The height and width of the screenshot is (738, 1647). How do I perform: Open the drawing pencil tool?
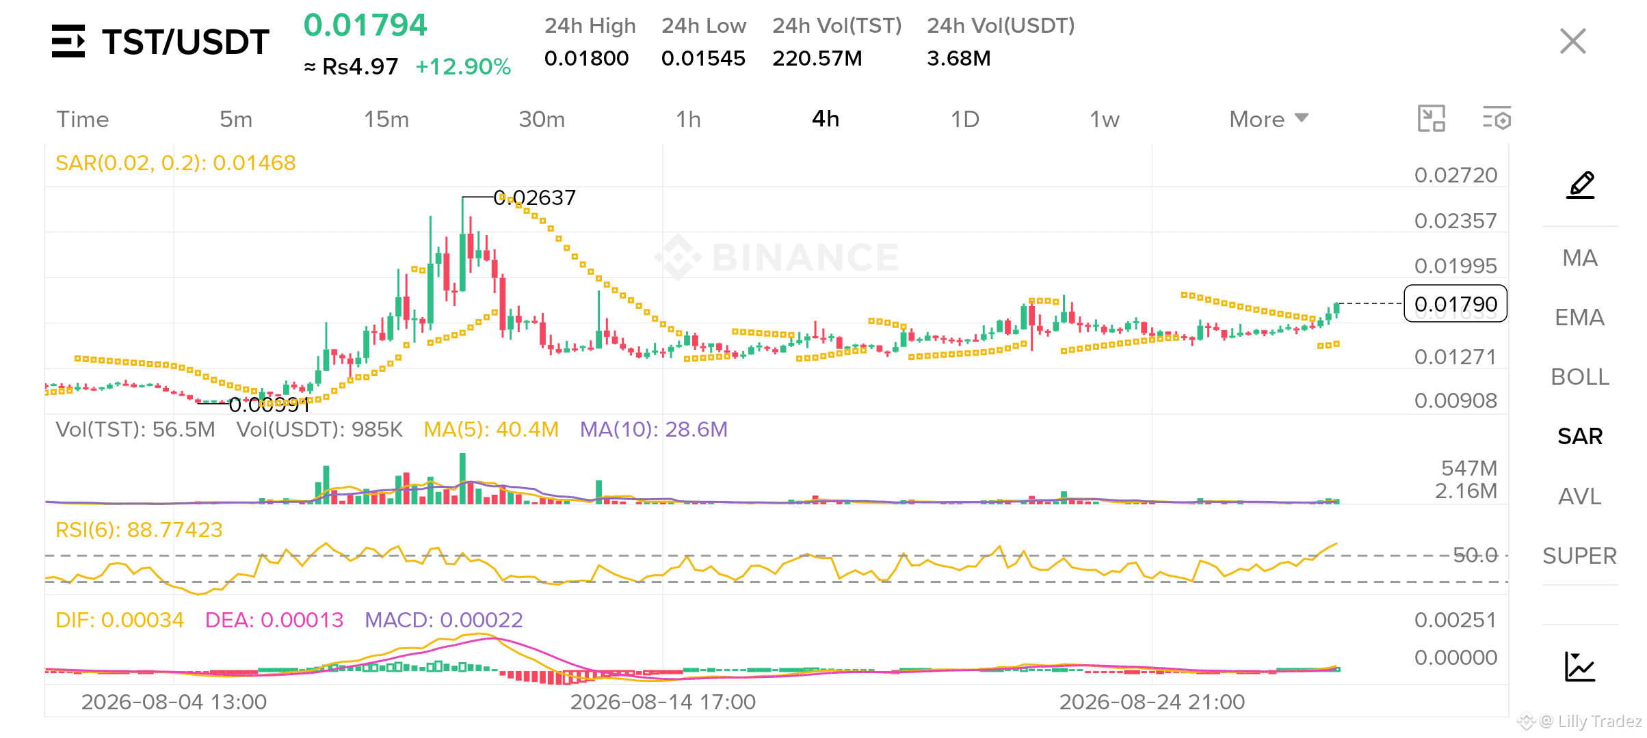(x=1580, y=185)
